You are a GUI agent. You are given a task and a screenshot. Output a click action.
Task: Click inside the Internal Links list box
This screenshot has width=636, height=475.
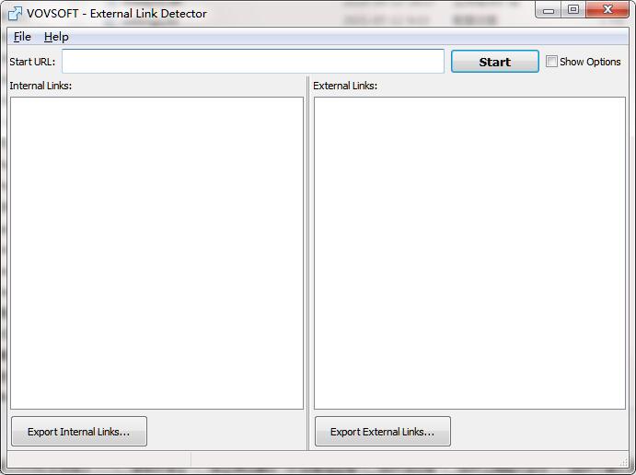click(156, 253)
